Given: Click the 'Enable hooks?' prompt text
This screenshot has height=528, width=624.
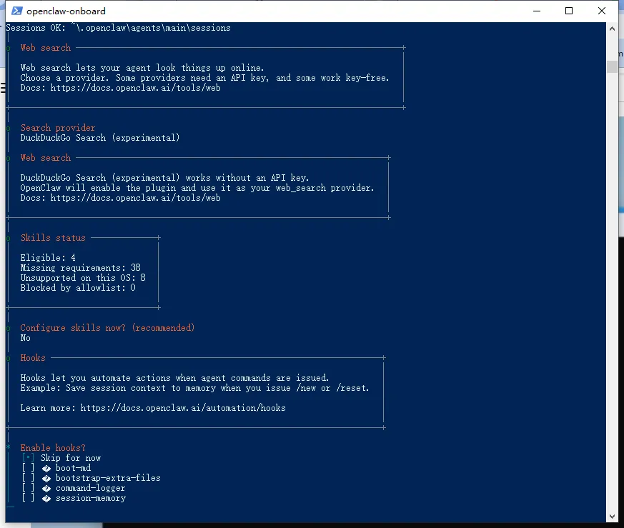Looking at the screenshot, I should coord(53,448).
